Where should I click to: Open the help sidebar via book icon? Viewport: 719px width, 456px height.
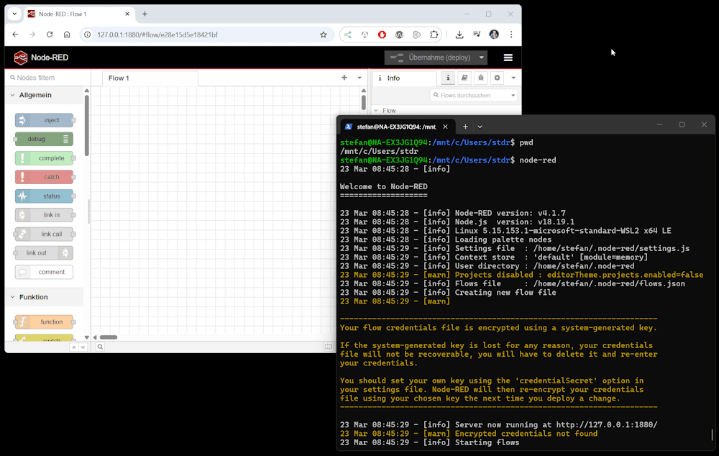[x=464, y=78]
